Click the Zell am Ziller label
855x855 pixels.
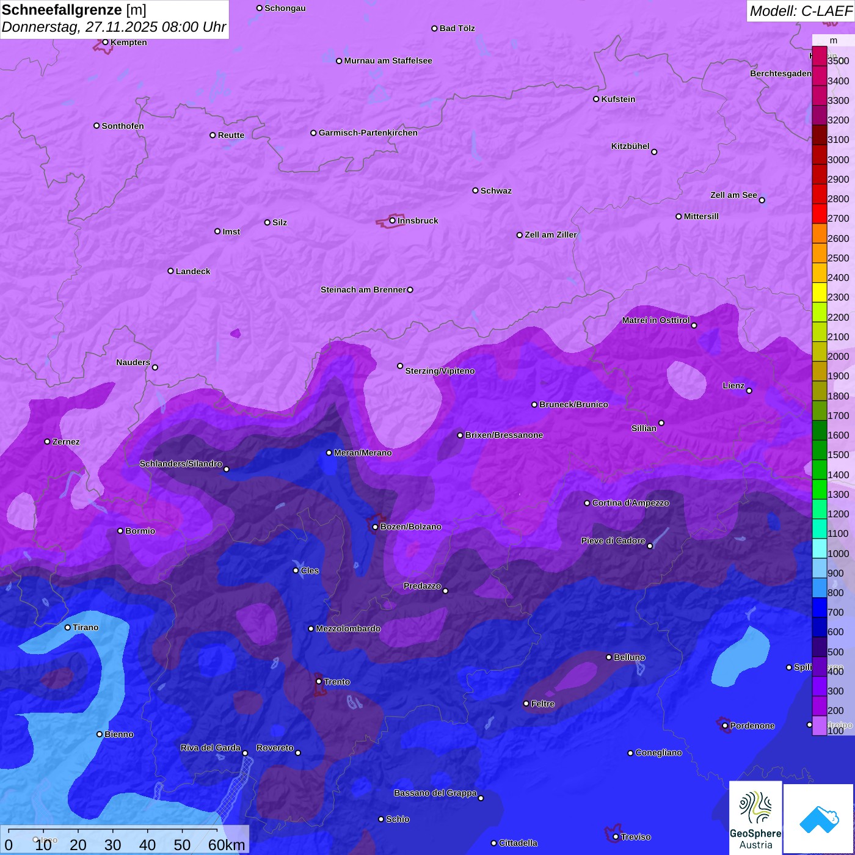[551, 235]
